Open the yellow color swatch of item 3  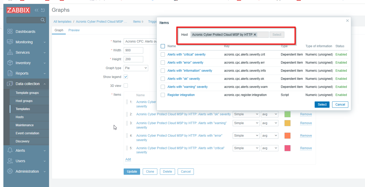click(288, 123)
